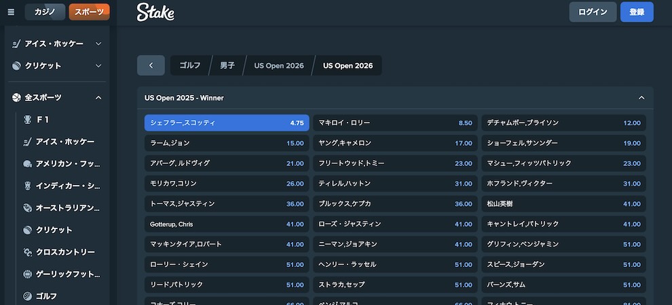Expand クリケット dropdown chevron

pos(98,66)
